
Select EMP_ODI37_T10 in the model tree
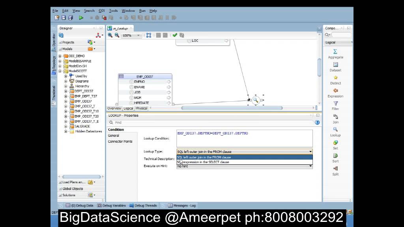point(86,111)
